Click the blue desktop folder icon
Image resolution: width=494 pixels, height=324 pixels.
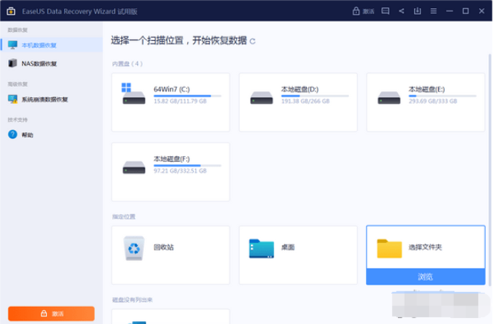tap(262, 249)
